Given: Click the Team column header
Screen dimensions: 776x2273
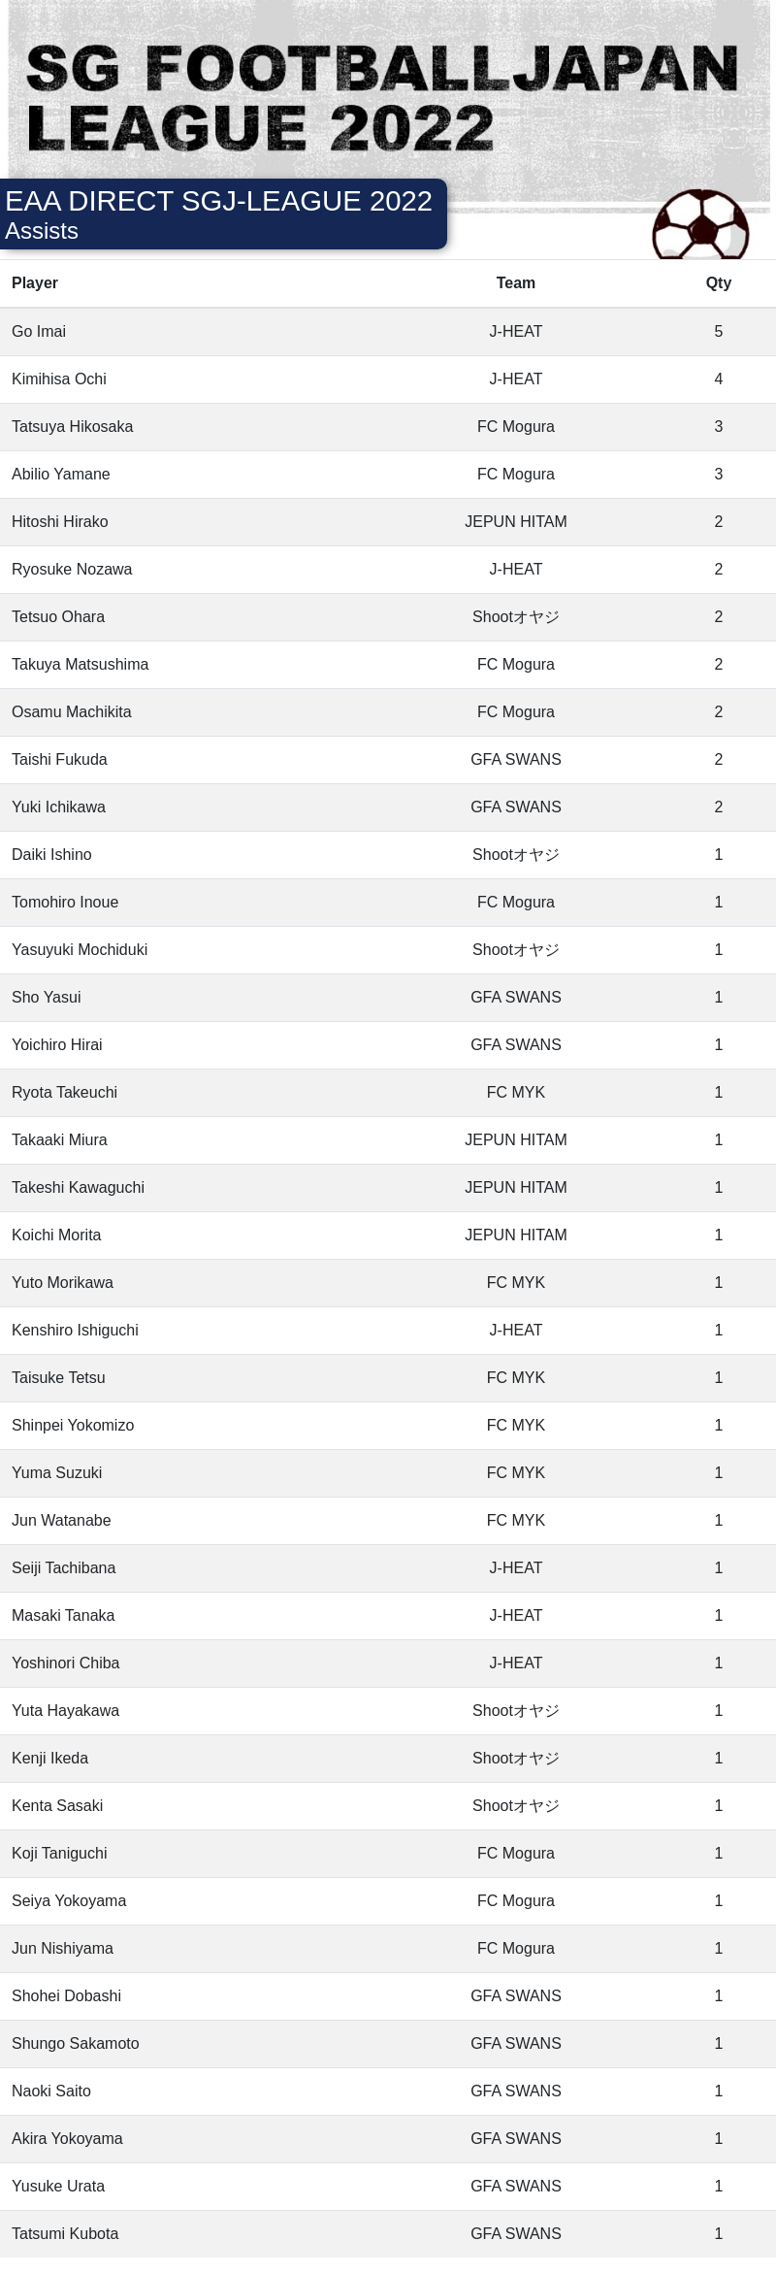Looking at the screenshot, I should pyautogui.click(x=515, y=283).
